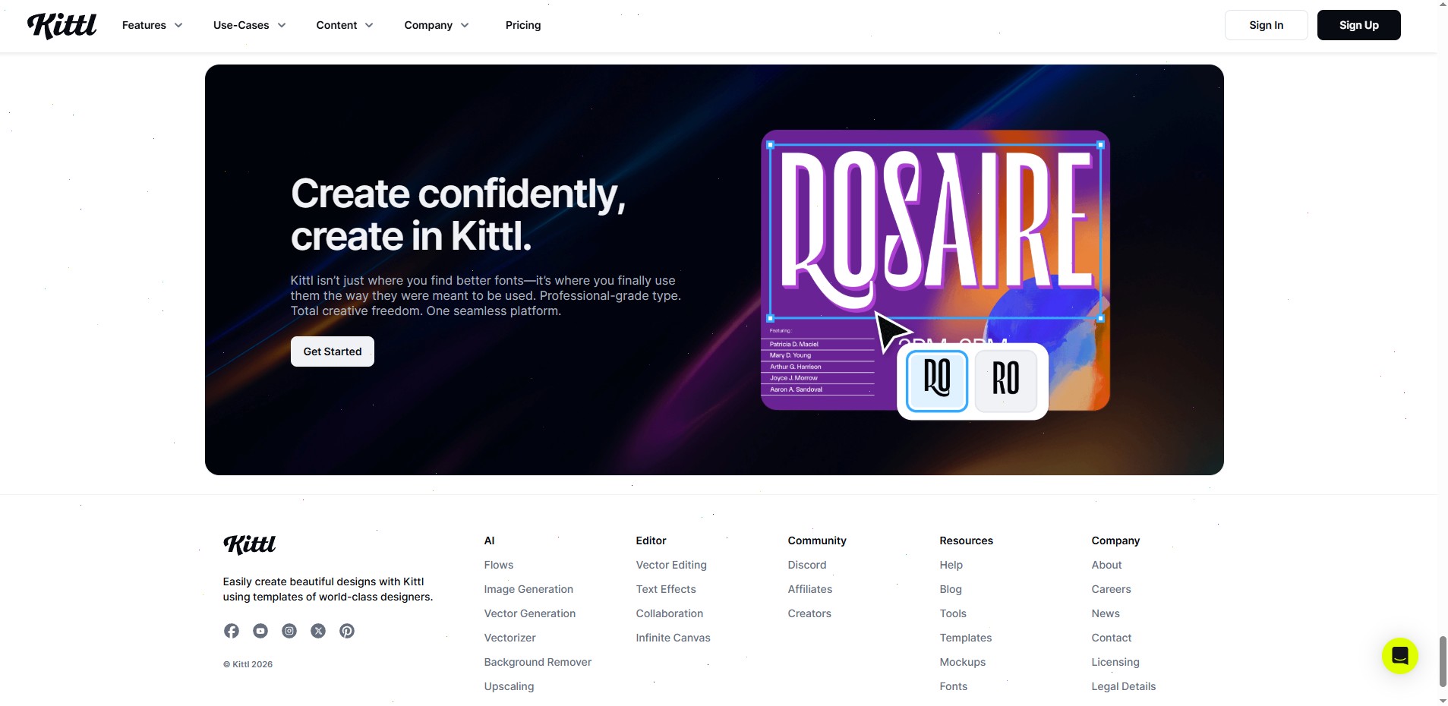Select the decorative 'RO' glyph variant

937,380
